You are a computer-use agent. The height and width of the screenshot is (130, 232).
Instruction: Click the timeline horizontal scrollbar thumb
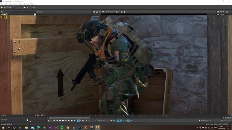coord(69,118)
